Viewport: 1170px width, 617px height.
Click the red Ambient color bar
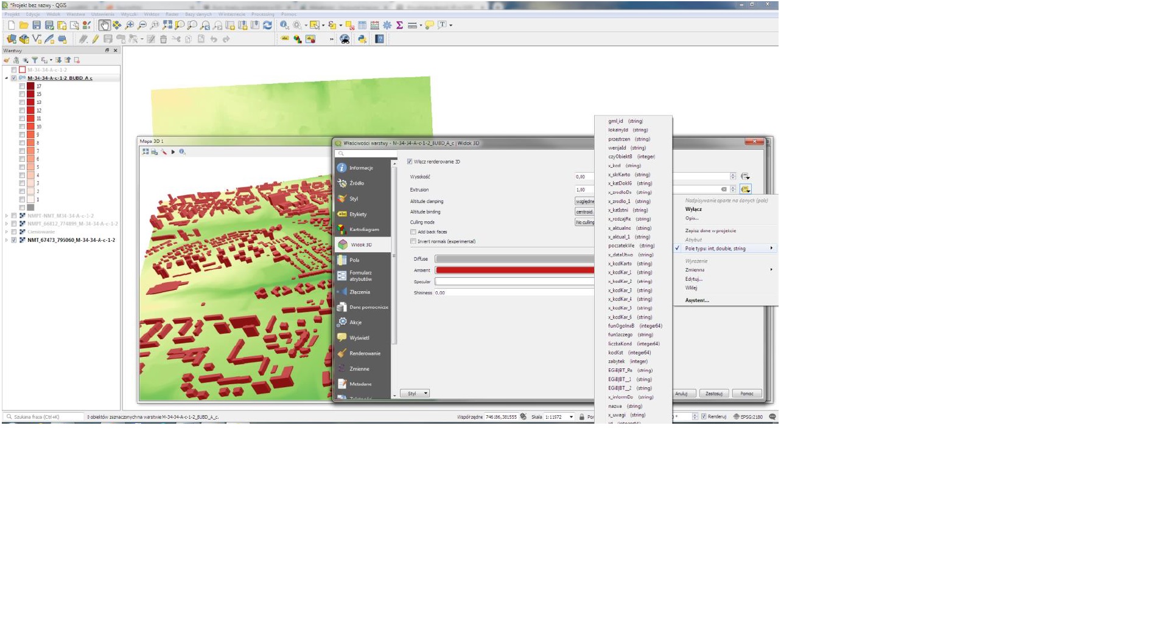[514, 270]
